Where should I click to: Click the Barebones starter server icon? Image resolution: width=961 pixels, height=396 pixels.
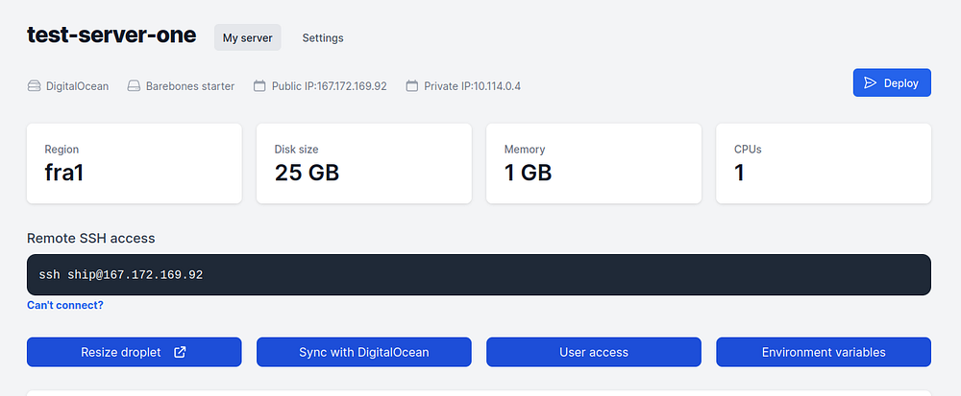click(134, 86)
